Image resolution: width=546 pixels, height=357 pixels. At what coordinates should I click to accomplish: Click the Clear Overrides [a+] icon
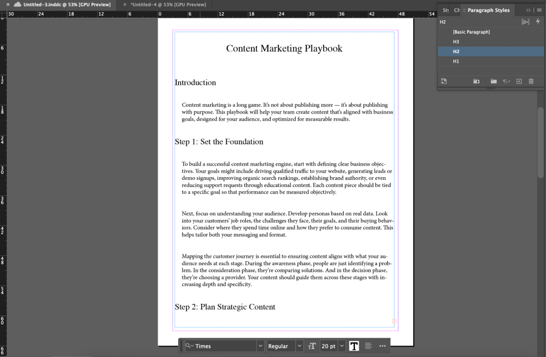[x=525, y=22]
